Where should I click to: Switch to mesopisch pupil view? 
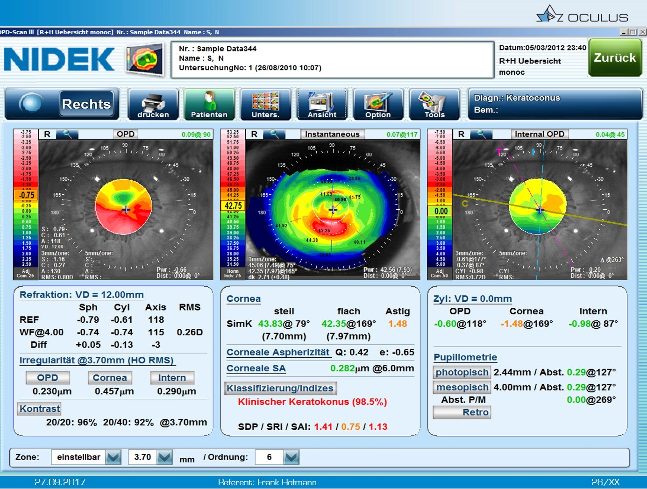click(462, 387)
